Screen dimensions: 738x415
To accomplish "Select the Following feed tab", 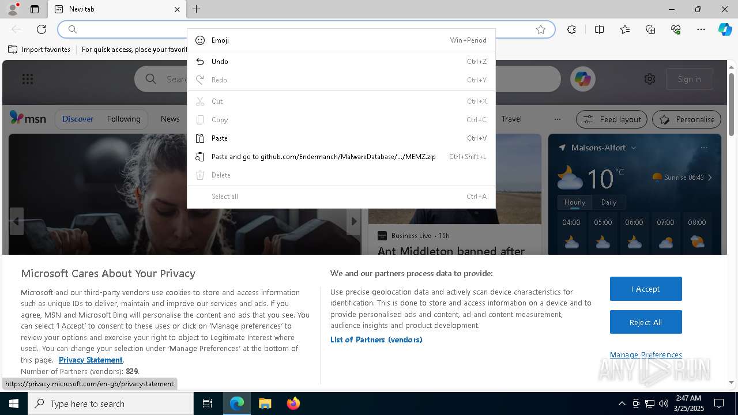I will 123,119.
